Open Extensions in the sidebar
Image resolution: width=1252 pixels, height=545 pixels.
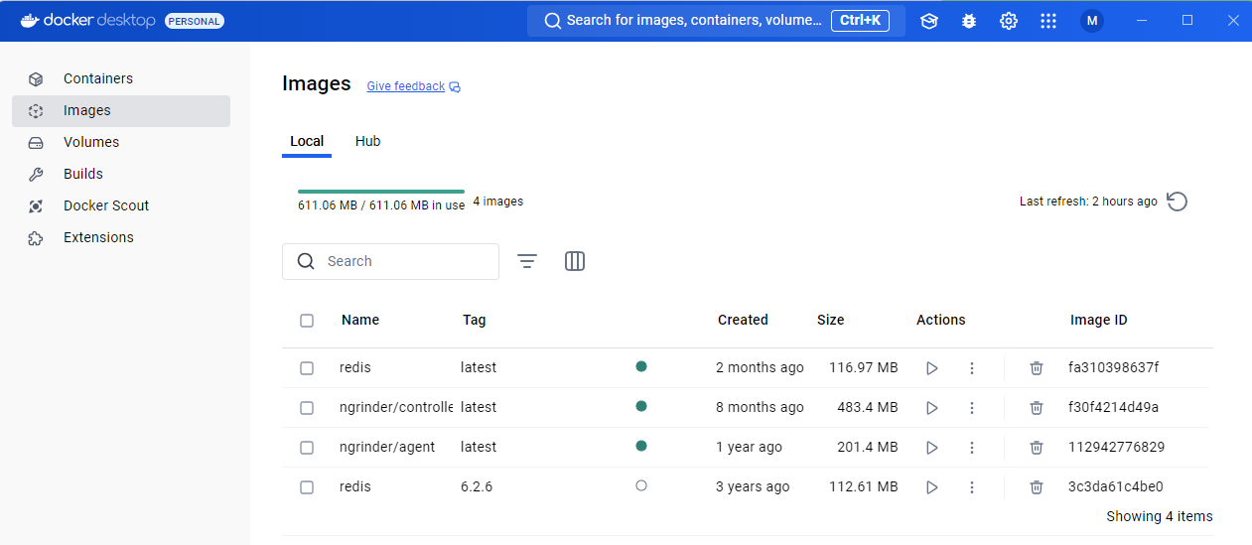click(x=121, y=237)
